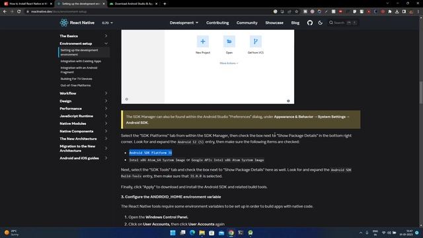Open a new browser tab
This screenshot has width=423, height=238.
165,4
